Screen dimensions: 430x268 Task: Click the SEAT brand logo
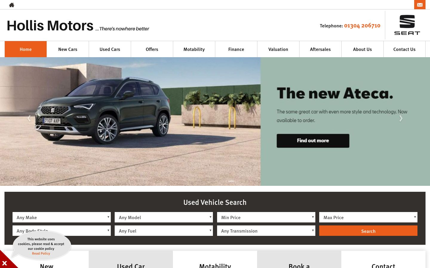click(407, 25)
